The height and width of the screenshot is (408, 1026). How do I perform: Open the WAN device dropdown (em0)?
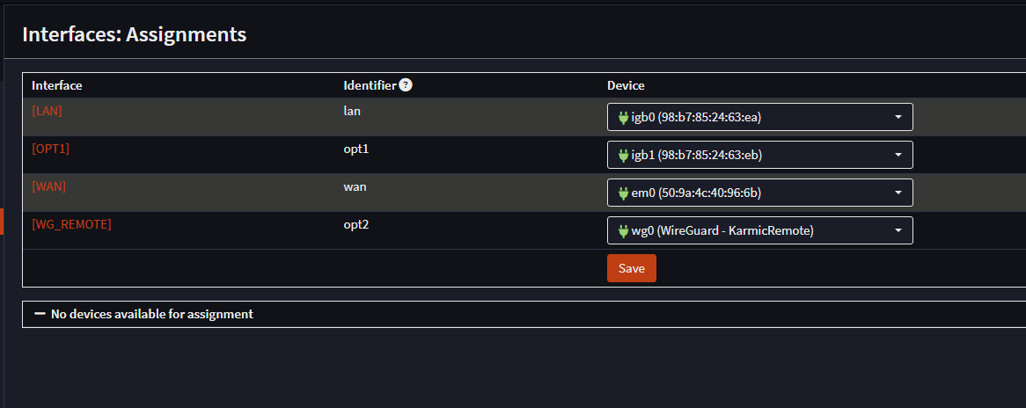coord(759,193)
